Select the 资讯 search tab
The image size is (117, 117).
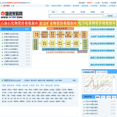pyautogui.click(x=102, y=12)
